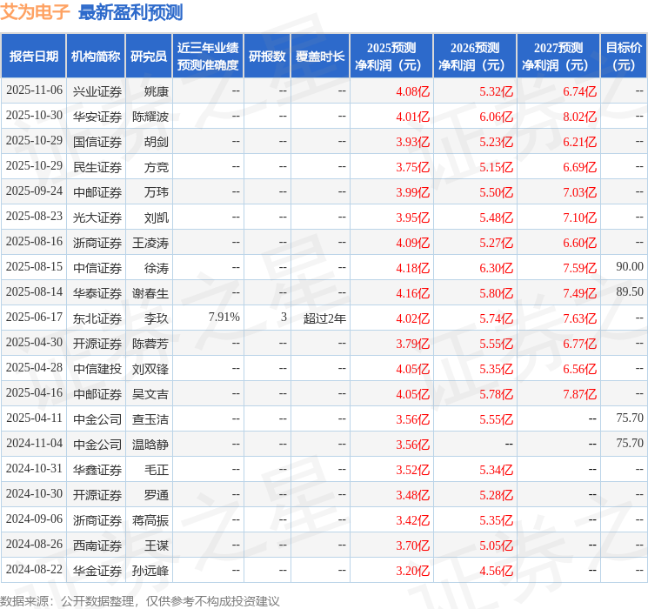Select institution 华鑫证券
648x609 pixels.
(97, 470)
